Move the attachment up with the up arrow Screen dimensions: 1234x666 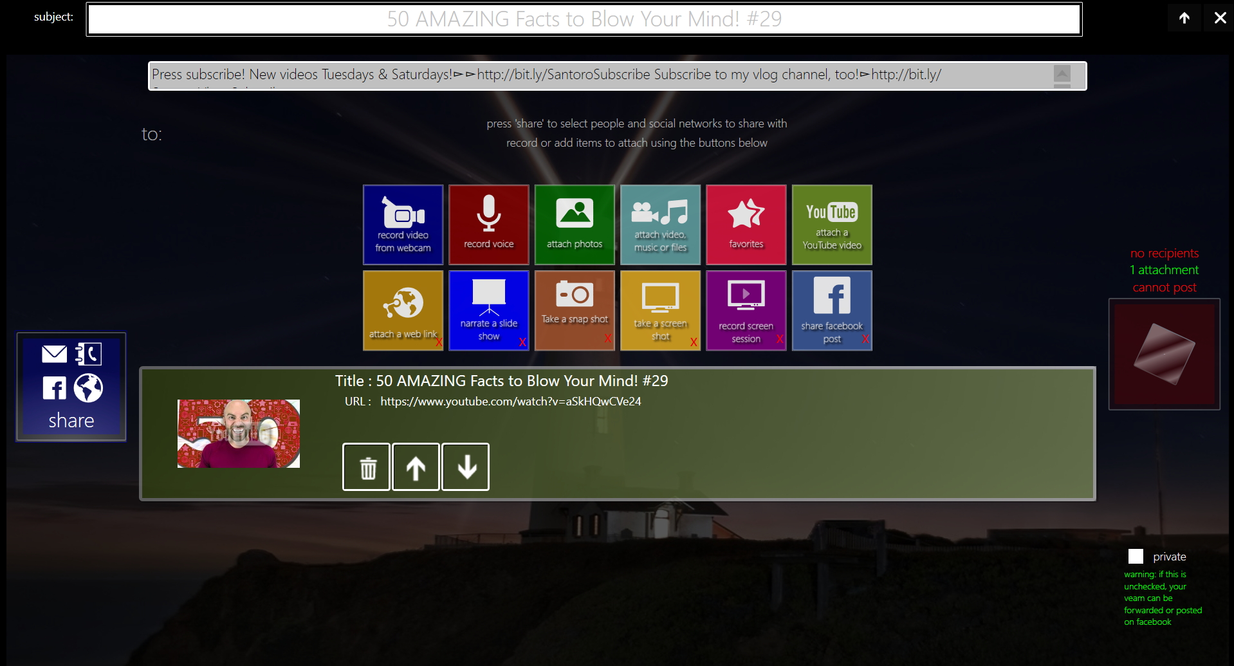416,467
